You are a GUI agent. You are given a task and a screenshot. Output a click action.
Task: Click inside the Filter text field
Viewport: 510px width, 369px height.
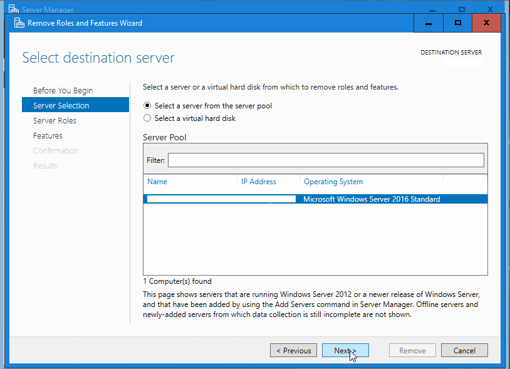pyautogui.click(x=326, y=160)
